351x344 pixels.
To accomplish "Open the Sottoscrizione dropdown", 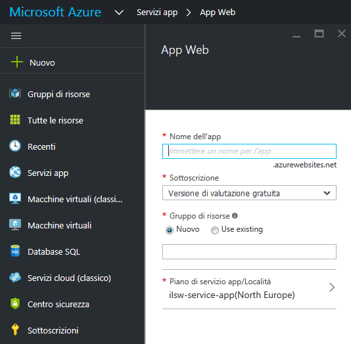I will point(249,193).
